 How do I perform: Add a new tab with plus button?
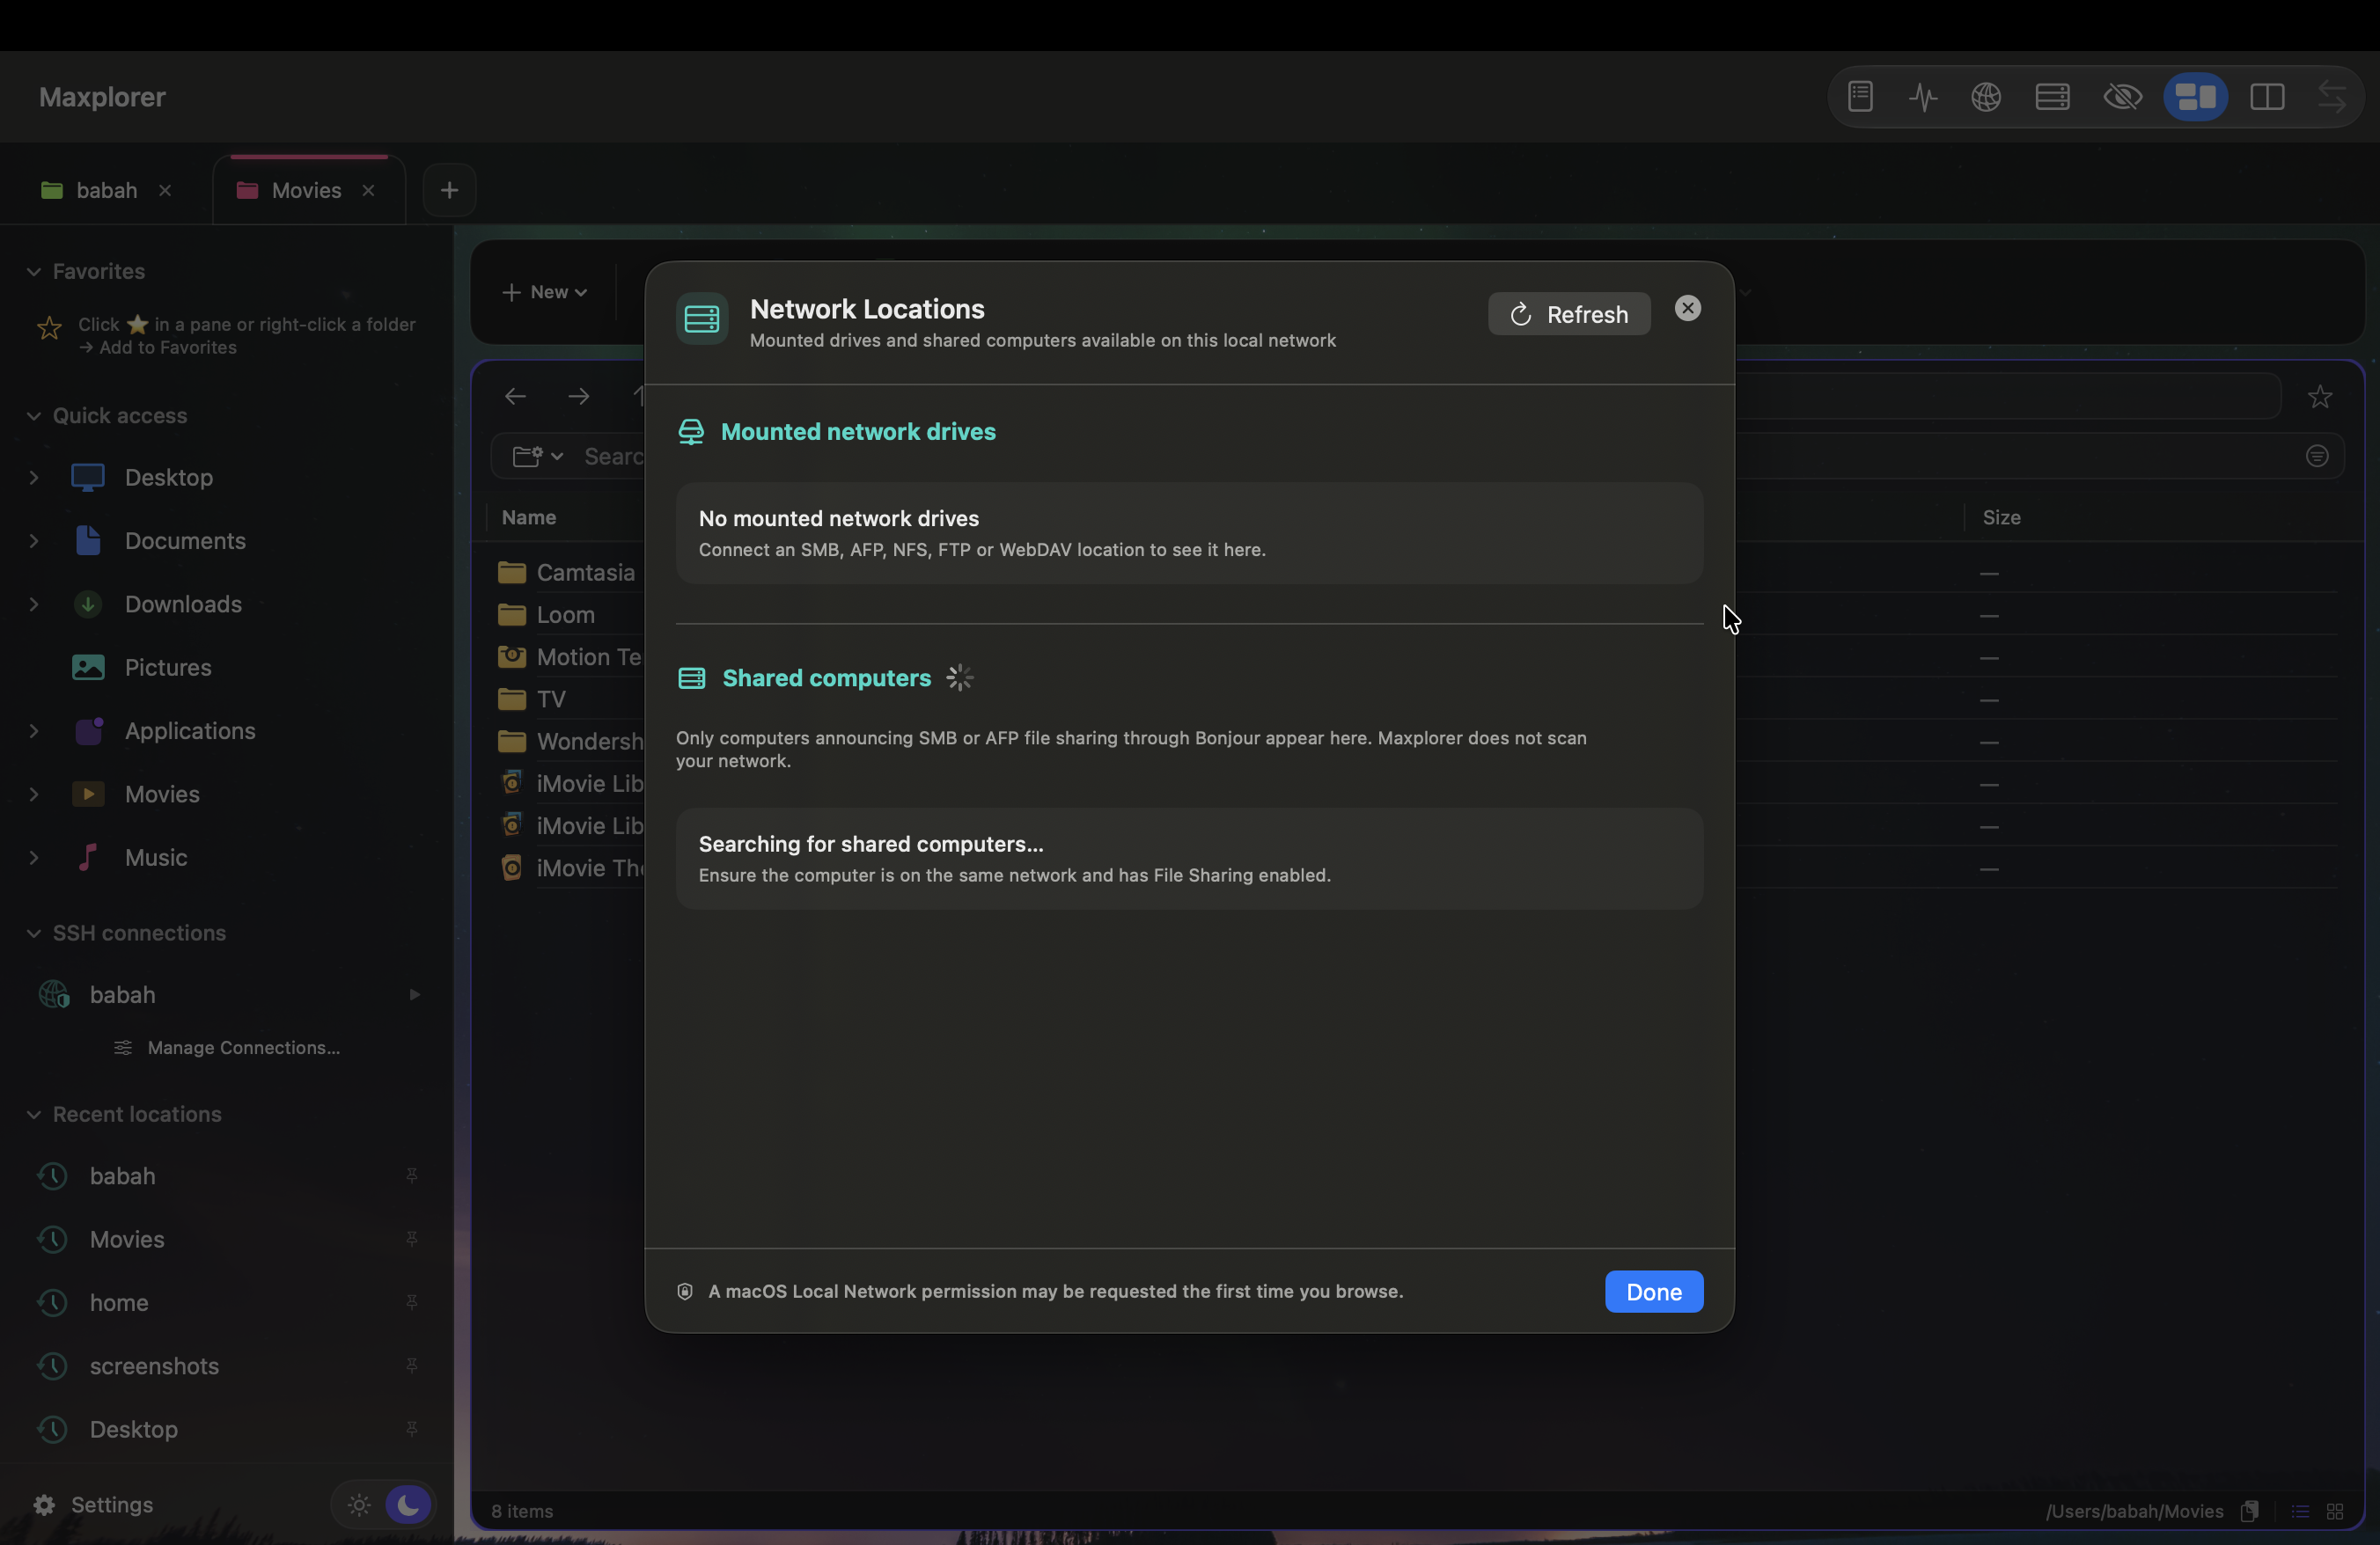(x=450, y=190)
